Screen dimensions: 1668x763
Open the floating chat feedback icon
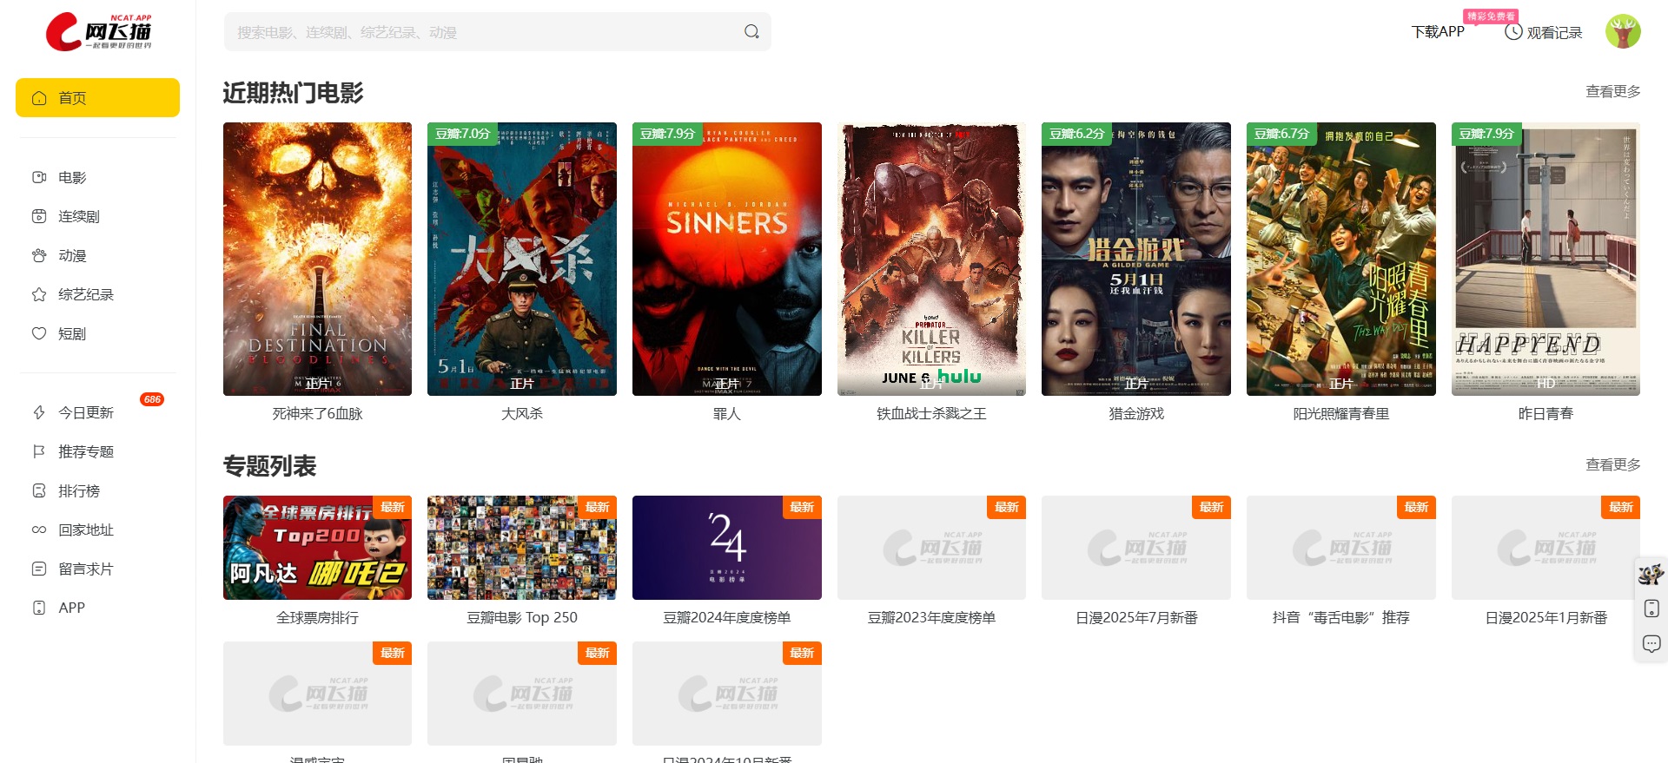coord(1651,643)
